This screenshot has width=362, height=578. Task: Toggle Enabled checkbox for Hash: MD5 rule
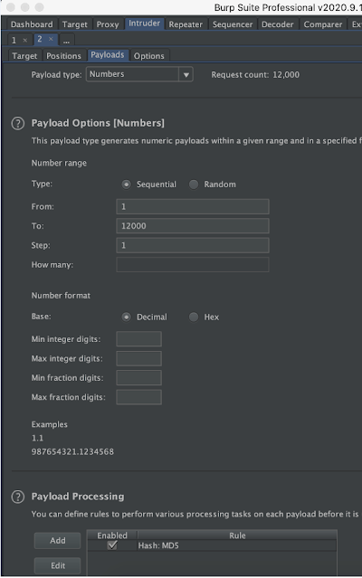pyautogui.click(x=112, y=545)
